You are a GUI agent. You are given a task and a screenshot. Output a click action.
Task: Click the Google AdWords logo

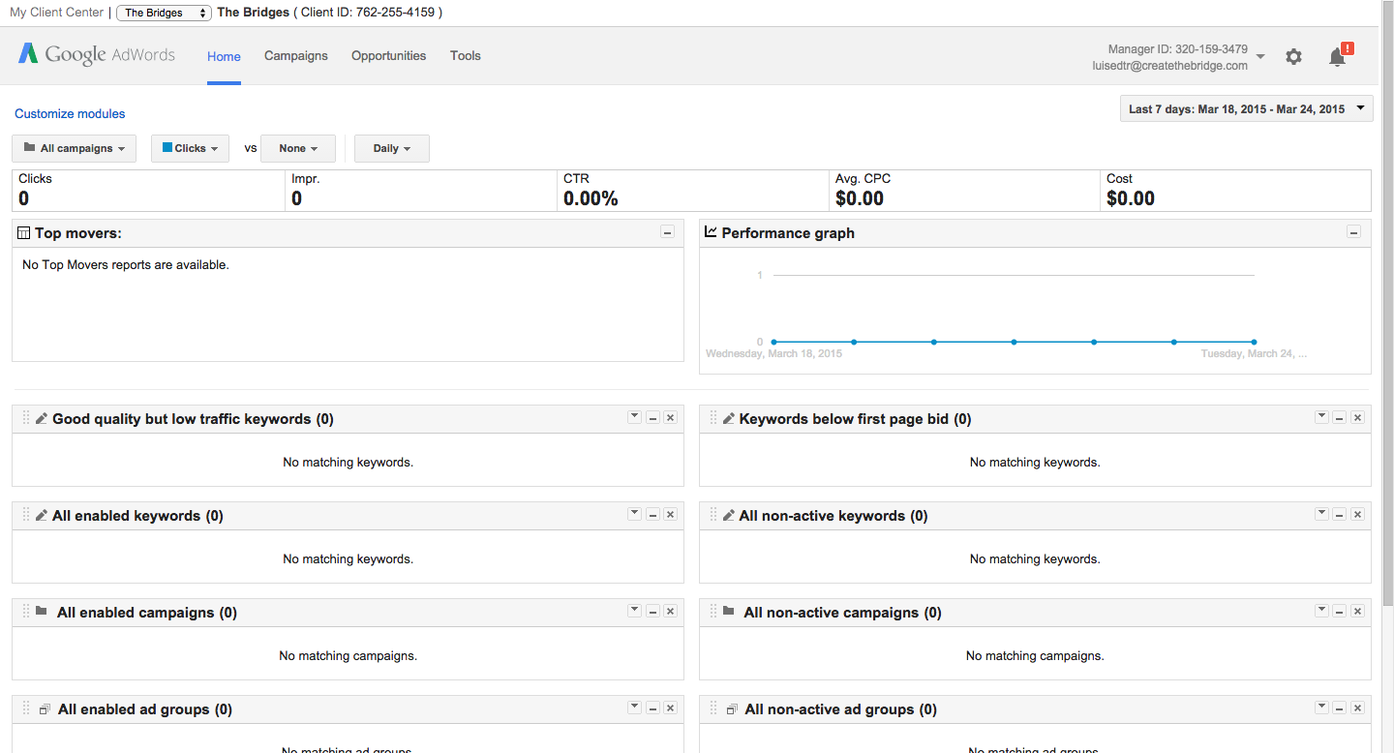(x=97, y=54)
